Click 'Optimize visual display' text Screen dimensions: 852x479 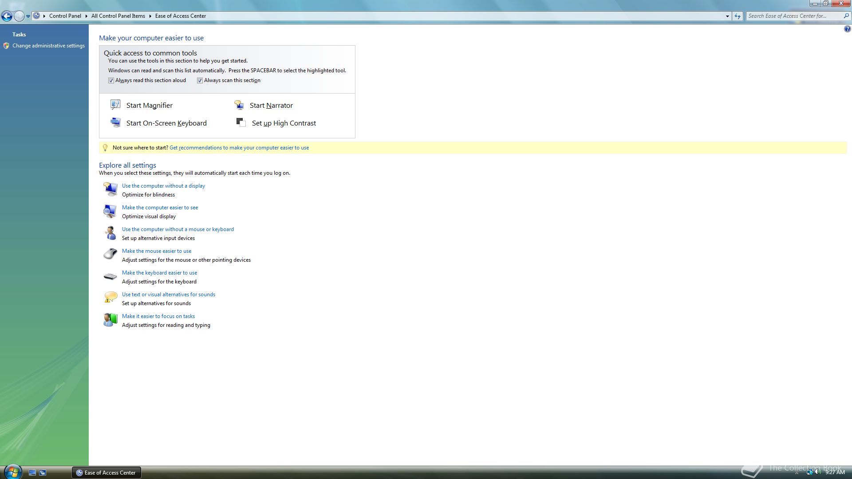point(149,216)
